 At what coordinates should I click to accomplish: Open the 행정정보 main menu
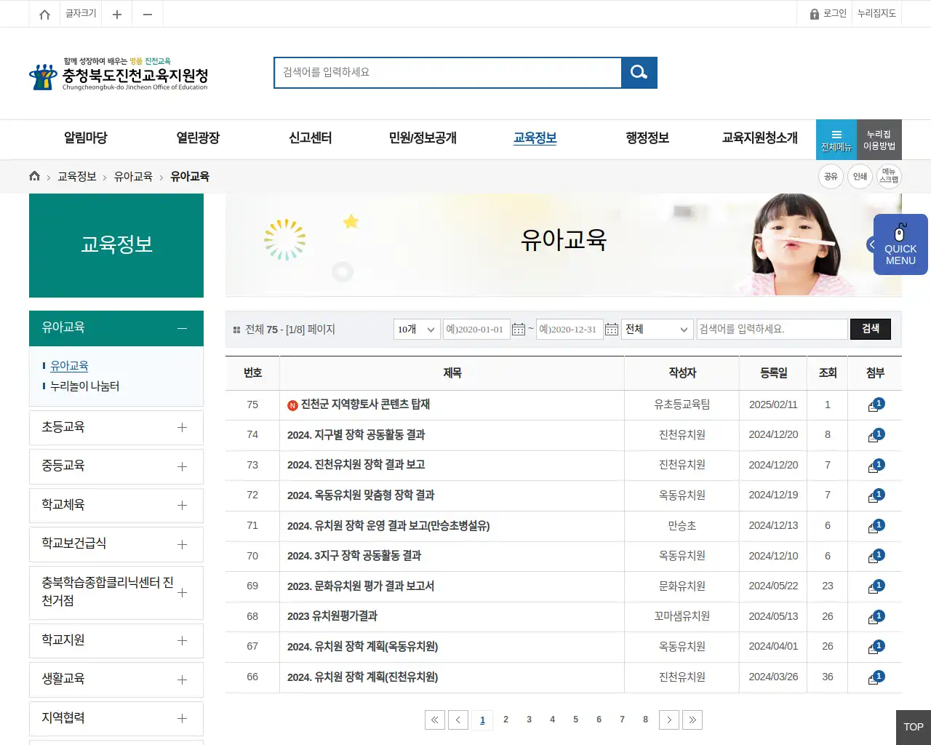[x=647, y=138]
